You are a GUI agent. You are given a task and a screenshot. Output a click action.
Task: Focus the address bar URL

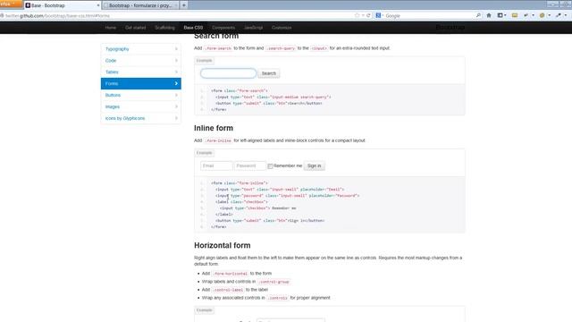pos(57,16)
